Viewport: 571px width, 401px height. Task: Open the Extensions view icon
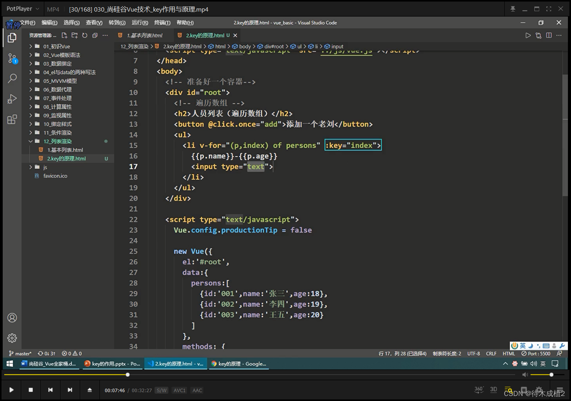[x=12, y=119]
